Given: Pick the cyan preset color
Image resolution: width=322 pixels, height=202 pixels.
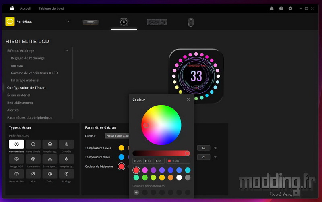Looking at the screenshot, I should [x=188, y=170].
